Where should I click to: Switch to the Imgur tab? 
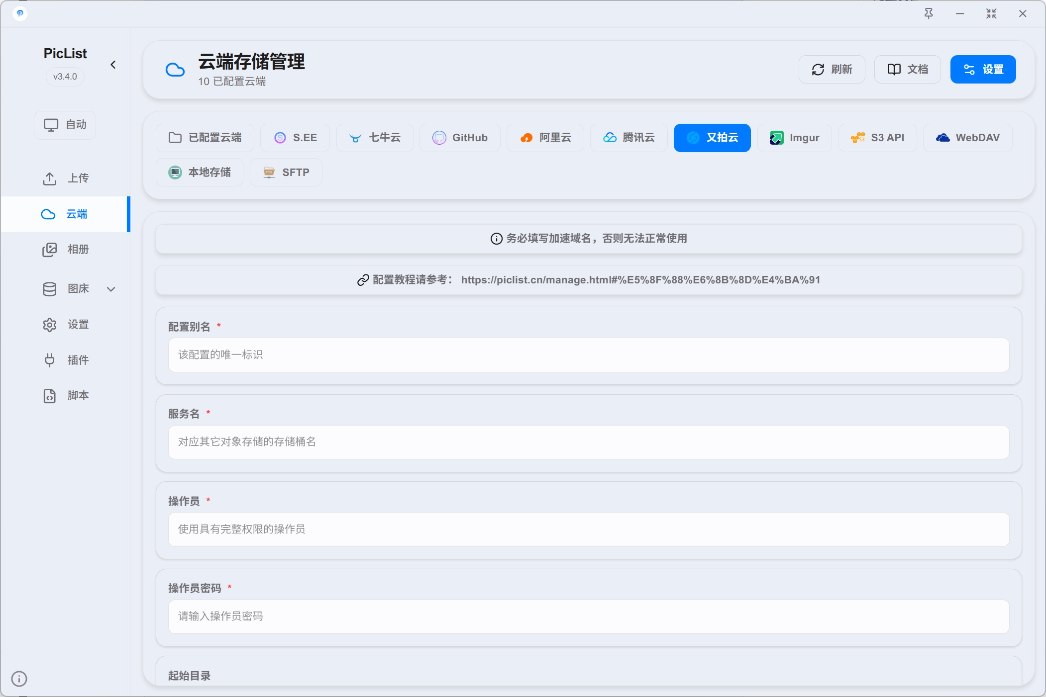[x=795, y=138]
